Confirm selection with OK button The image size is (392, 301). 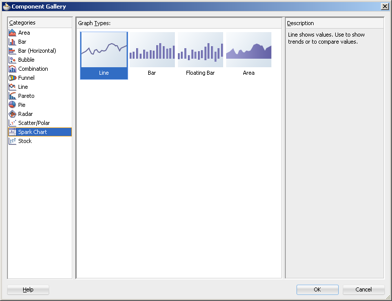coord(317,289)
